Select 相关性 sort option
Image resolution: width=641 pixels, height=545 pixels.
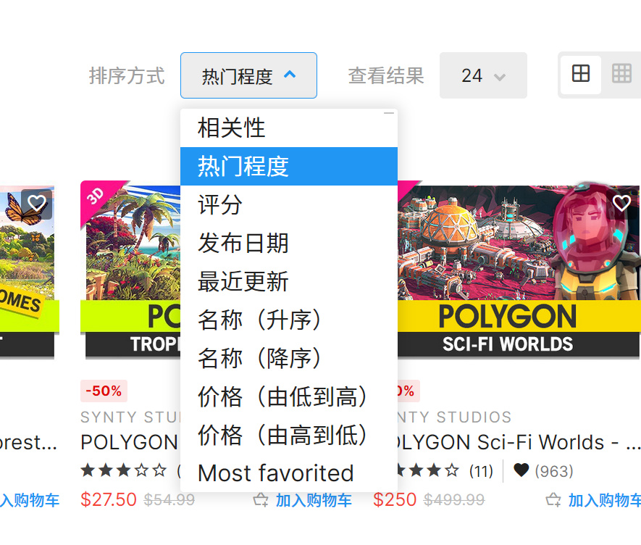(x=288, y=128)
